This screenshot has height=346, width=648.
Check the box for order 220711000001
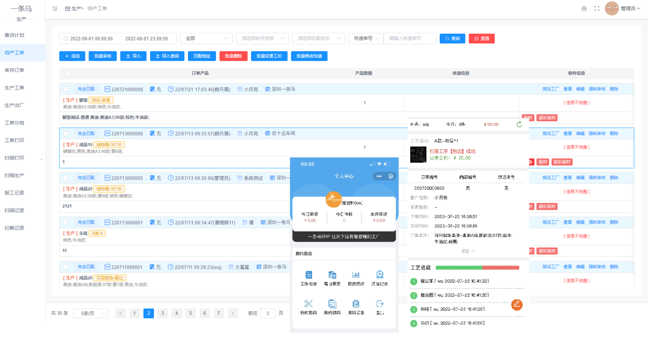66,267
